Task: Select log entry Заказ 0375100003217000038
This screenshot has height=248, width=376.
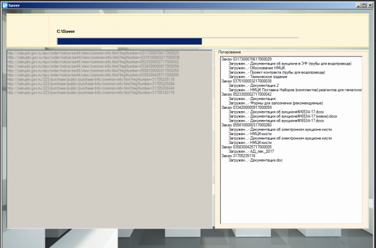Action: point(247,81)
